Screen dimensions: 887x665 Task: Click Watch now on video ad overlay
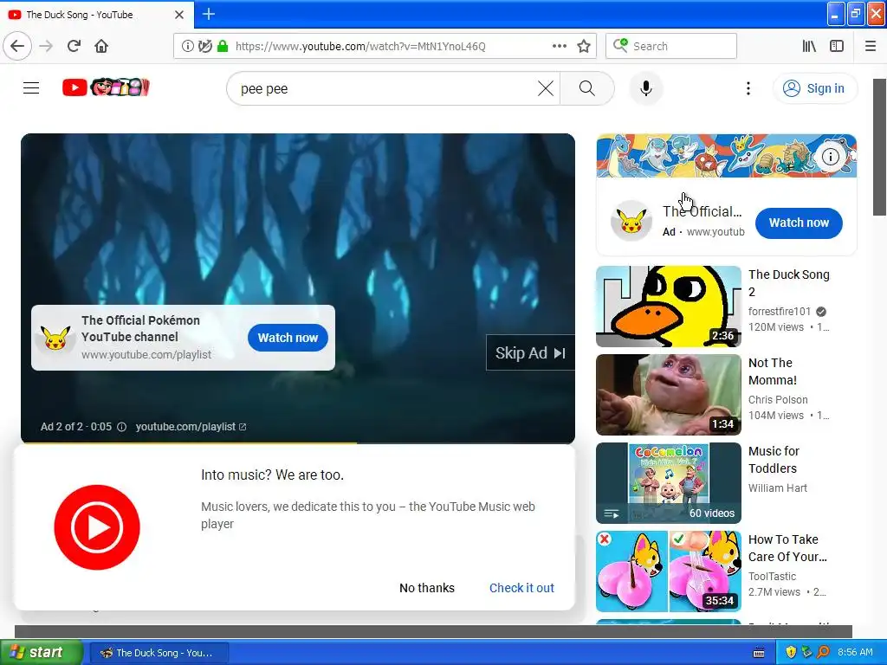pyautogui.click(x=288, y=338)
